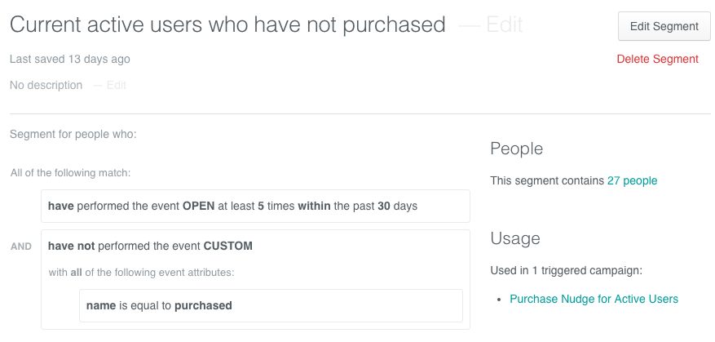Click the Edit Segment button
Screen dimensions: 715x342
(x=664, y=26)
